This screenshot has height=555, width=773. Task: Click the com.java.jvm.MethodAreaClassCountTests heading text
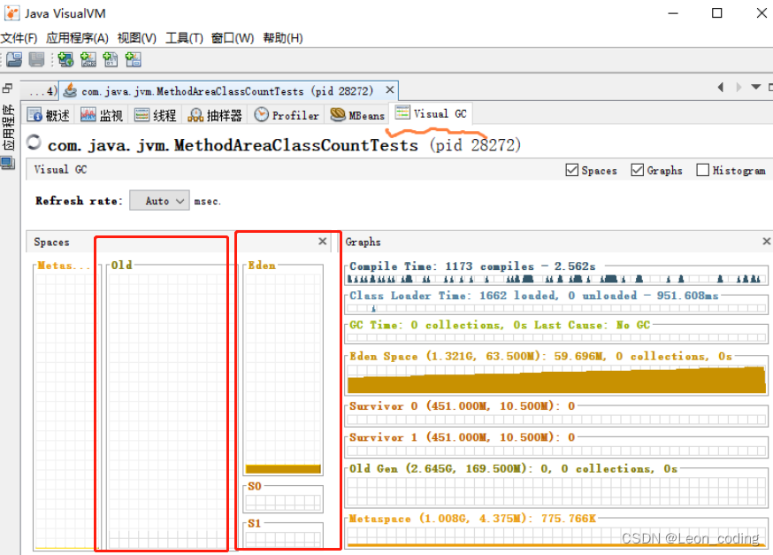pyautogui.click(x=233, y=145)
